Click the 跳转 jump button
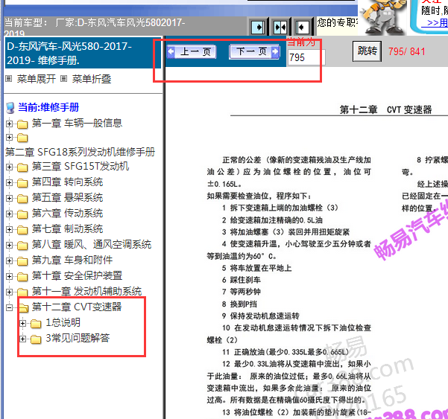Image resolution: width=448 pixels, height=419 pixels. pos(367,51)
